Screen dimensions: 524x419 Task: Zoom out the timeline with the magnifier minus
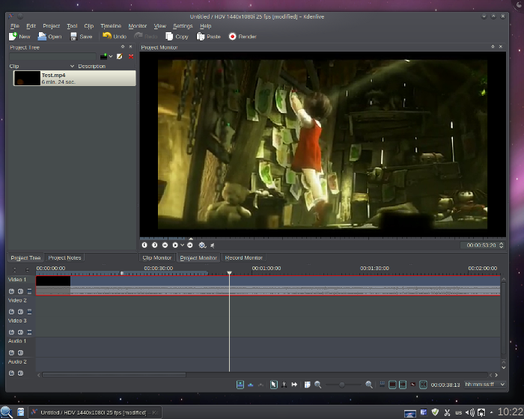pos(318,385)
